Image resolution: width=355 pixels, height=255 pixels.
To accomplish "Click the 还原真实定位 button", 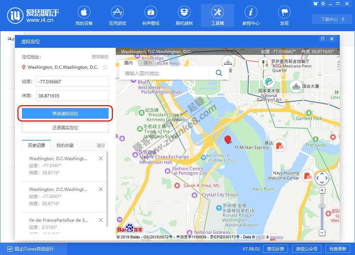I will [65, 127].
